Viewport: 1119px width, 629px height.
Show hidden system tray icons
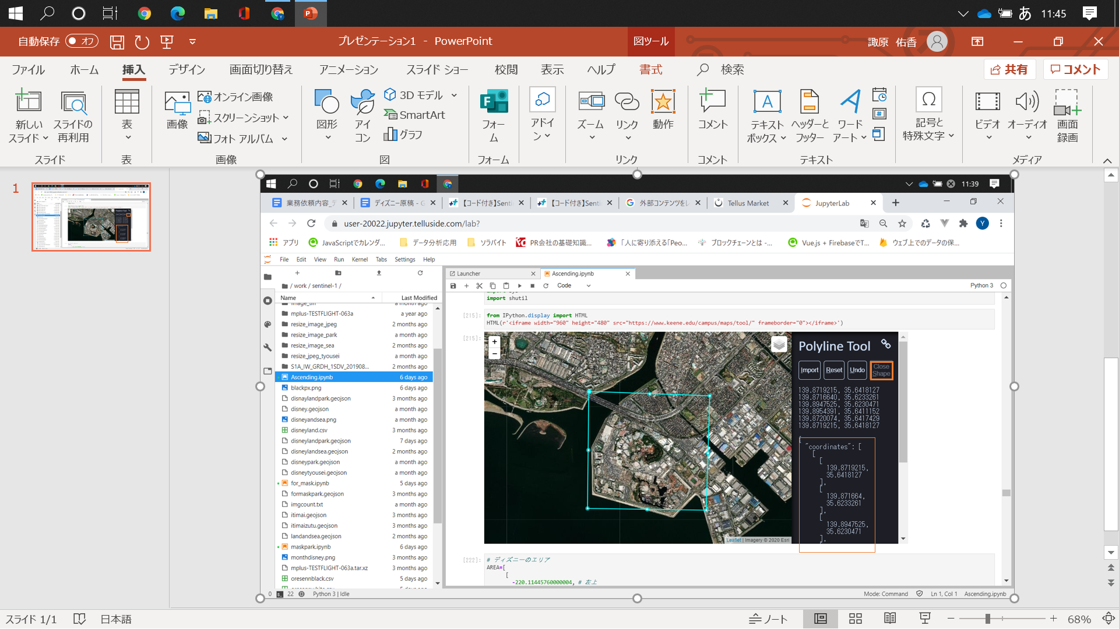click(963, 13)
